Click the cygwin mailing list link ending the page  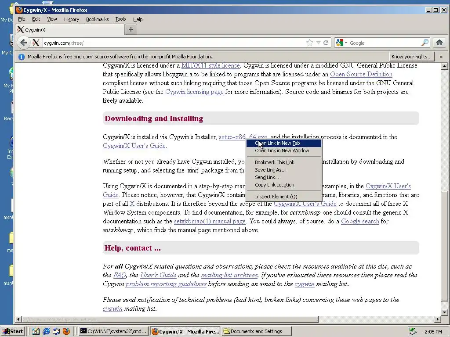click(x=112, y=308)
